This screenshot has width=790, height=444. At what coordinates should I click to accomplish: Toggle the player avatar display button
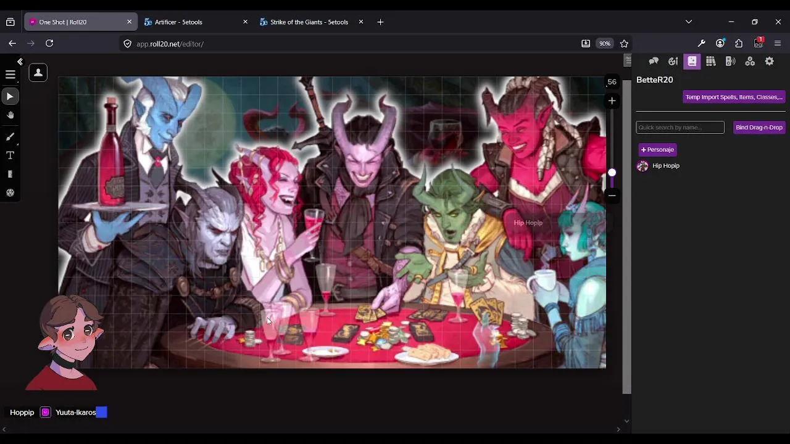[x=38, y=73]
